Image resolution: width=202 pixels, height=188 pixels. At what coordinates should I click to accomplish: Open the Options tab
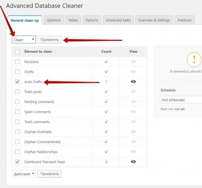[92, 20]
